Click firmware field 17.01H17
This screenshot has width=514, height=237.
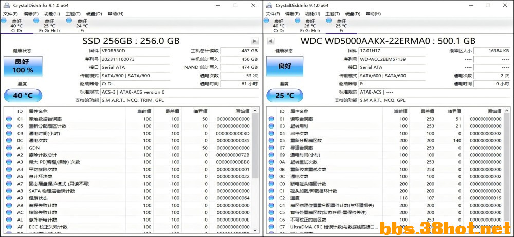tap(392, 51)
